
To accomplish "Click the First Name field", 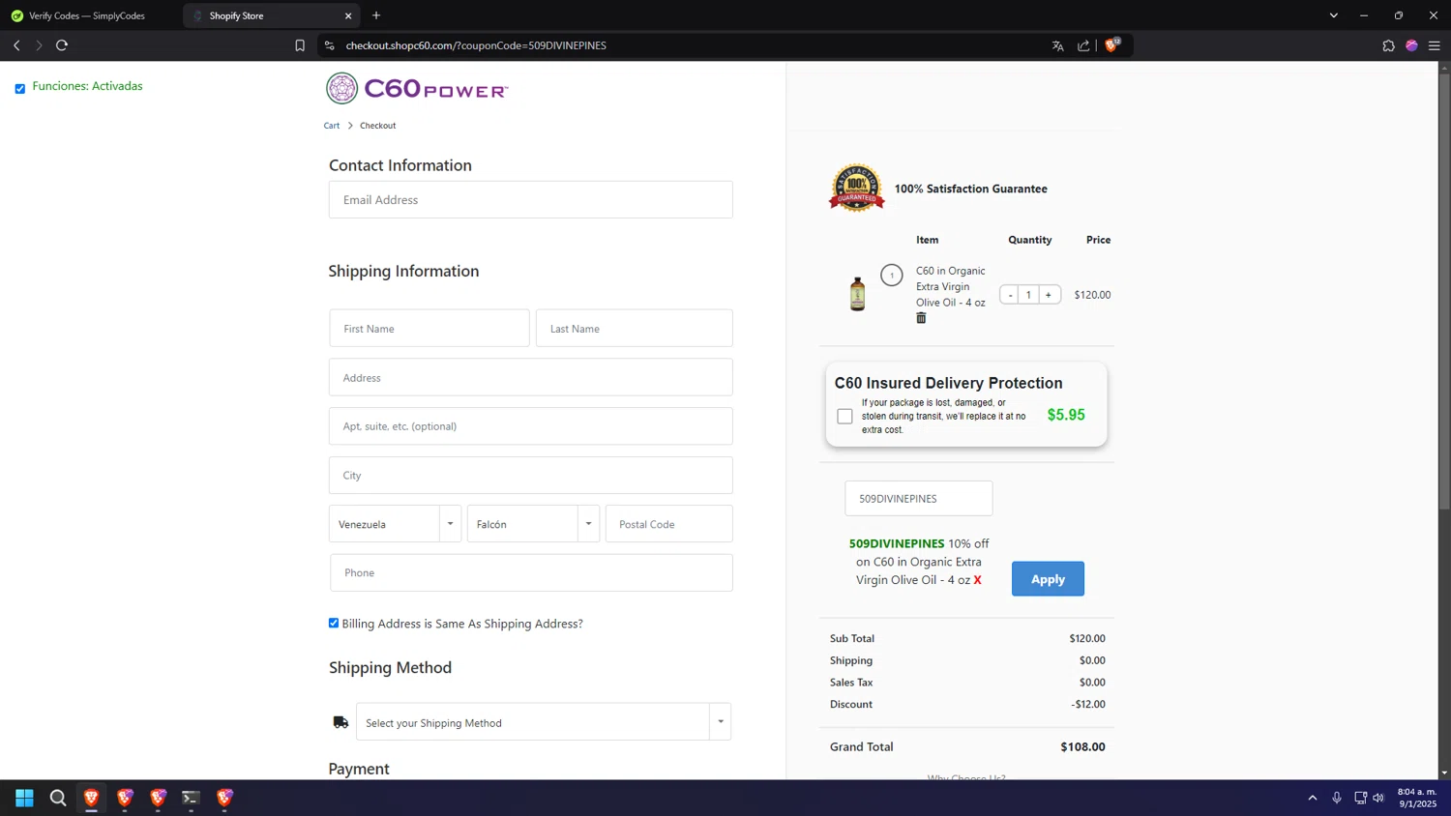I will [x=429, y=328].
